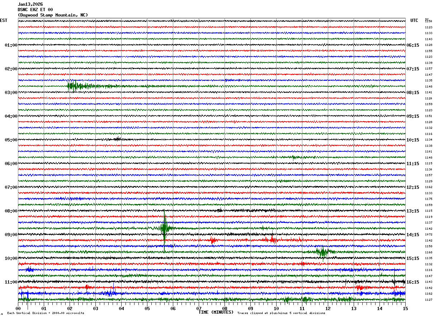The height and width of the screenshot is (318, 434).
Task: Select the 04:00 EST row label
Action: (x=11, y=116)
